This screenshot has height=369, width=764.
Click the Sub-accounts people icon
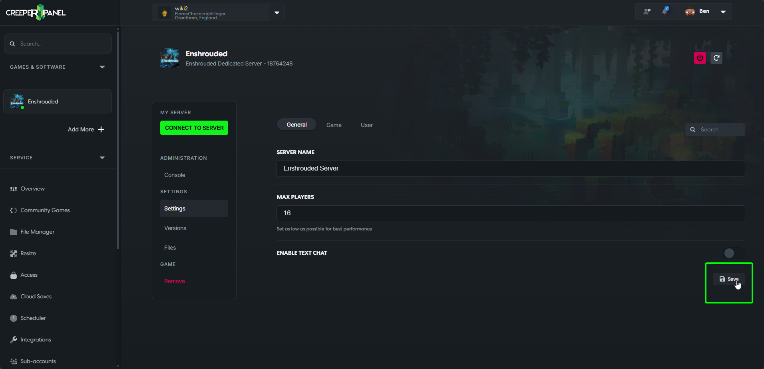(14, 361)
